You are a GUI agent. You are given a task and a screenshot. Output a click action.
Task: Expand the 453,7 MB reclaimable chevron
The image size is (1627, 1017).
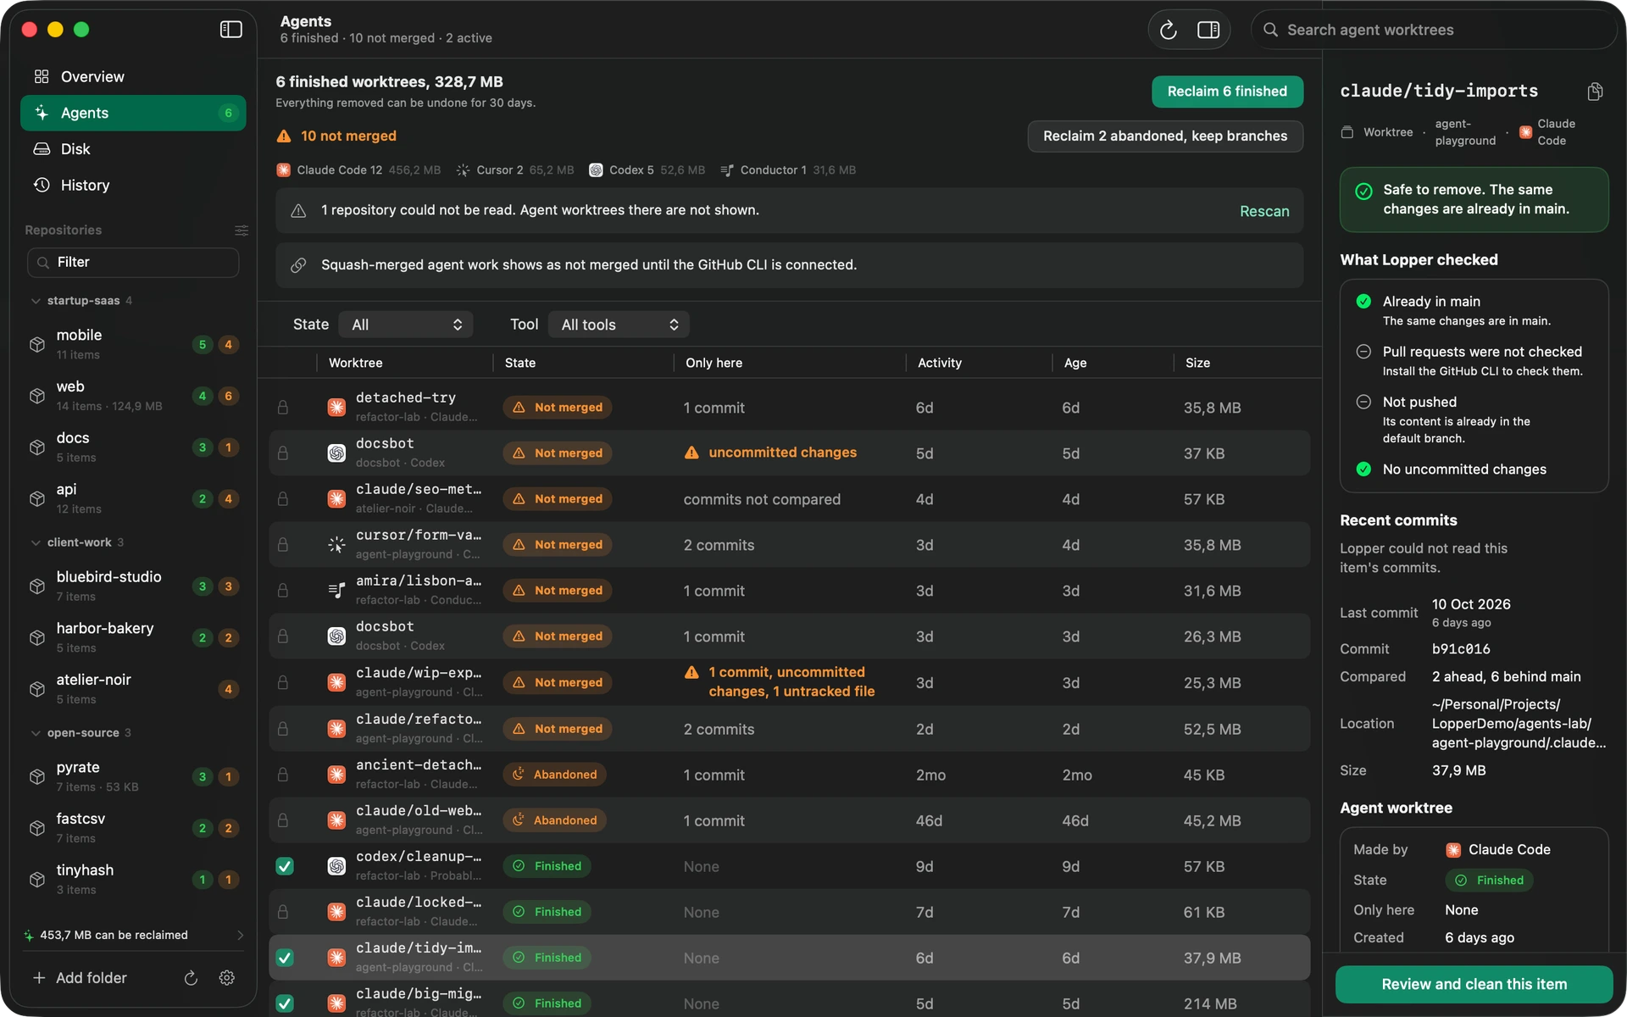240,936
